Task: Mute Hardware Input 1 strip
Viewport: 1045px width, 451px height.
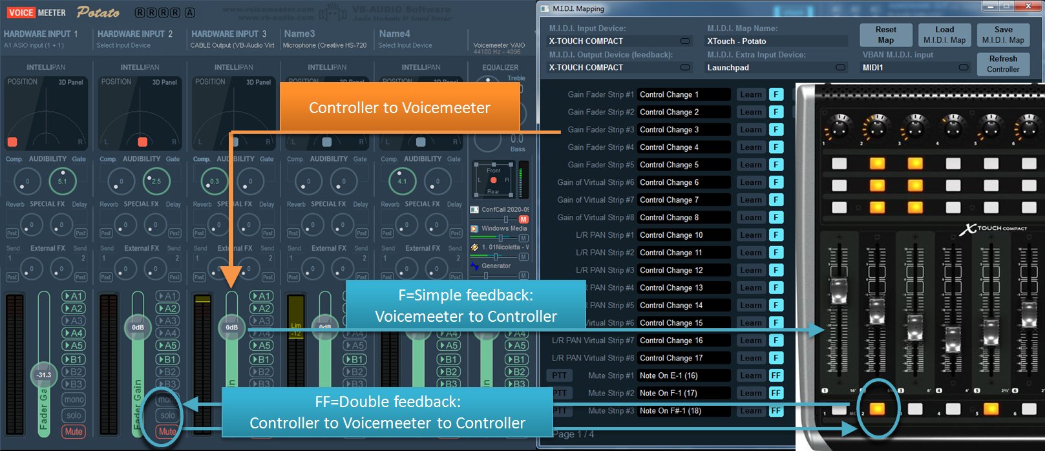Action: 74,432
